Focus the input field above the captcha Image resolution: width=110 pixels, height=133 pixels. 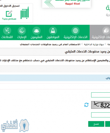point(100,95)
